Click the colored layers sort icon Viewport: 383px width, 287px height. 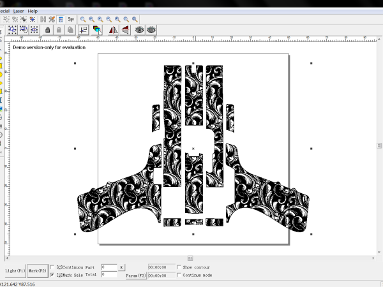coord(97,30)
